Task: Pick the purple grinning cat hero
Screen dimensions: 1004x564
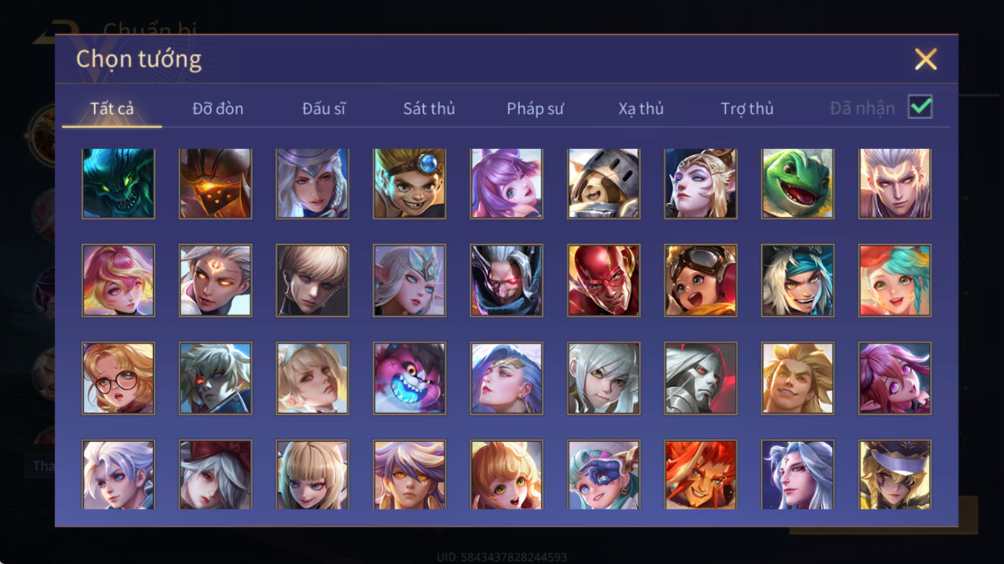Action: [409, 378]
